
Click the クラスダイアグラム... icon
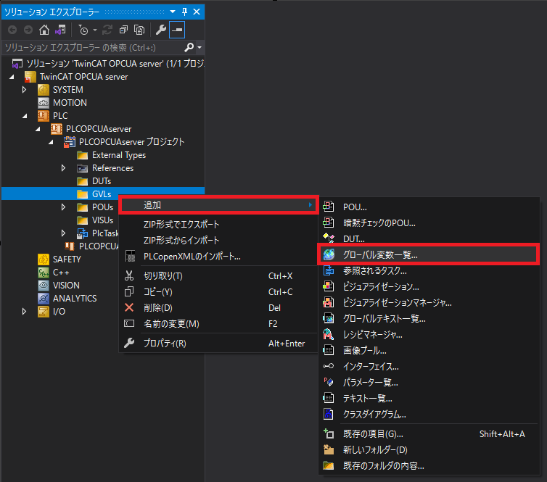[x=328, y=414]
